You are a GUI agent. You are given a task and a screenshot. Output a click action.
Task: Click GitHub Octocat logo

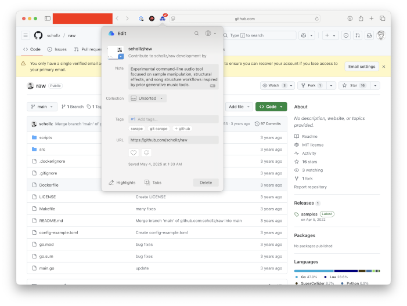(x=38, y=35)
